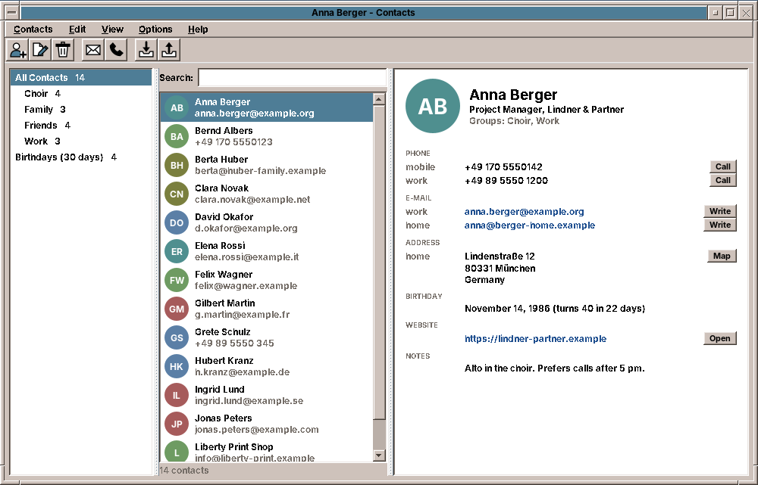The image size is (758, 485).
Task: Click the FW avatar of Felix Wagner
Action: (177, 281)
